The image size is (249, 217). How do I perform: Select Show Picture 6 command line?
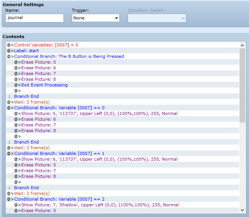point(122,159)
